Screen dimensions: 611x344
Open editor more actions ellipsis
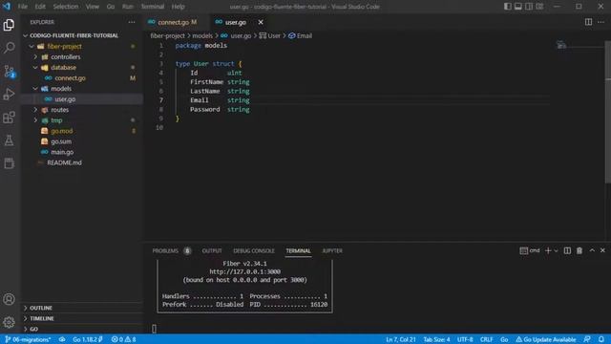pos(600,22)
